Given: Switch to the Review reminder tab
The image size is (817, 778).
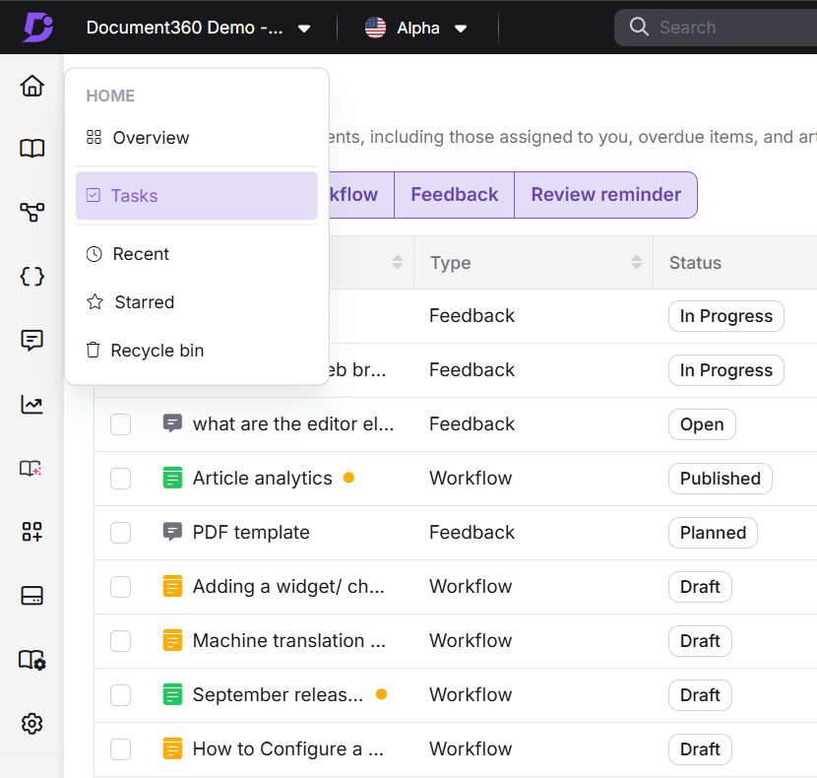Looking at the screenshot, I should click(605, 194).
